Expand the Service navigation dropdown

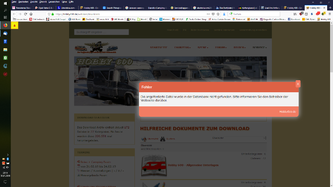click(259, 47)
